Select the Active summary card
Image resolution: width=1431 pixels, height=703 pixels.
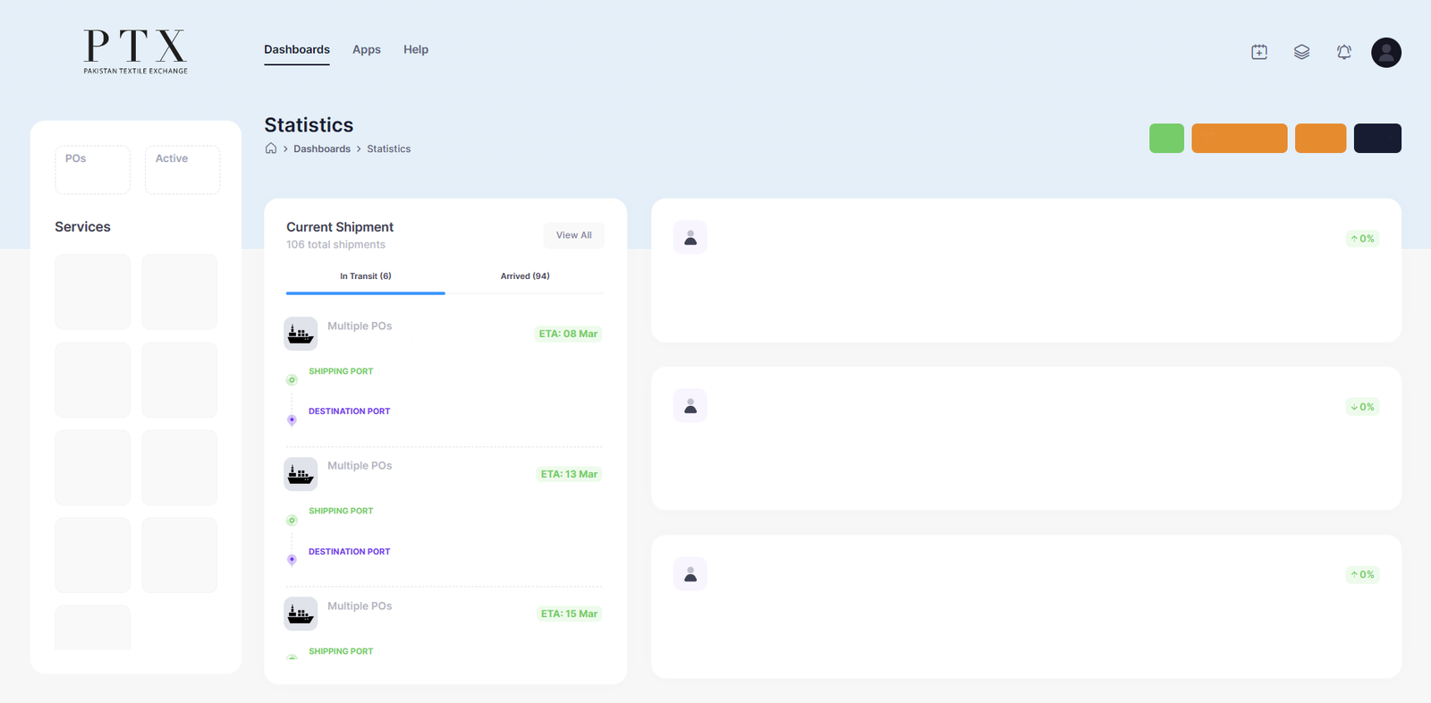[x=182, y=170]
